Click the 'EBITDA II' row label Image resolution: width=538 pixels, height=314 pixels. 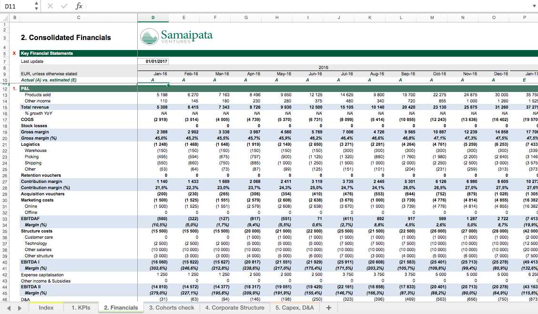point(30,287)
